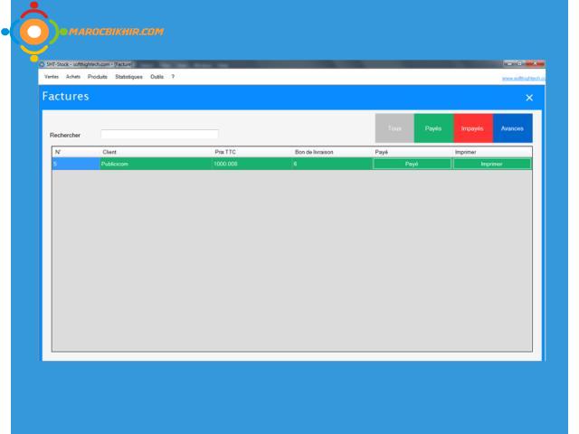
Task: Click the Payé button in Publicicom row
Action: tap(413, 164)
